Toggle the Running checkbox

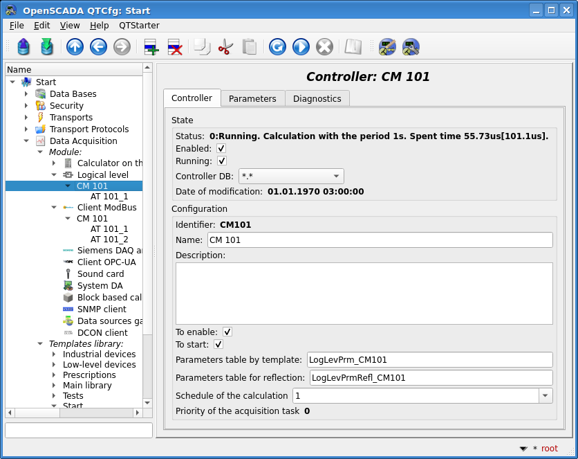221,161
